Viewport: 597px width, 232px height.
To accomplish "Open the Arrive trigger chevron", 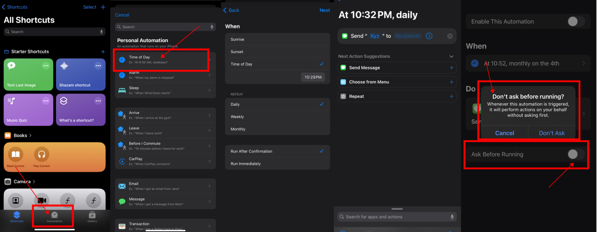I will (210, 115).
